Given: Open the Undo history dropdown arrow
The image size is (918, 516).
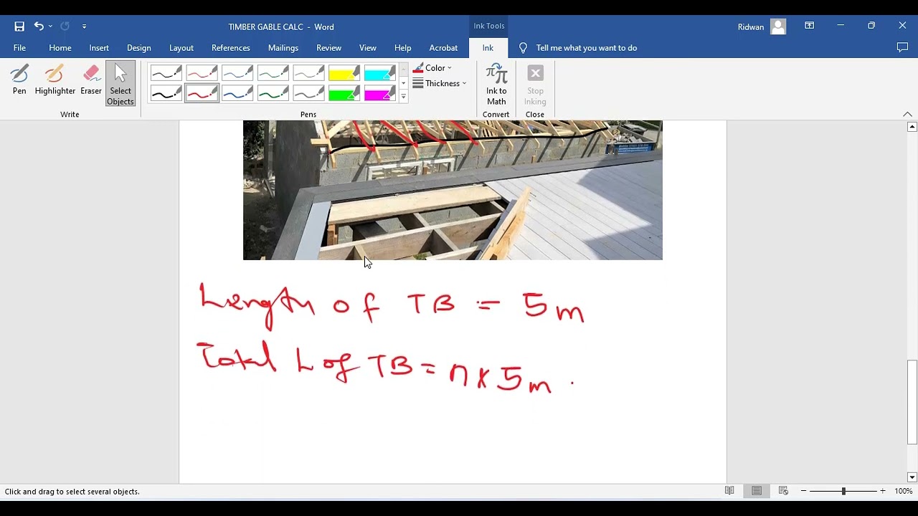Looking at the screenshot, I should tap(50, 27).
